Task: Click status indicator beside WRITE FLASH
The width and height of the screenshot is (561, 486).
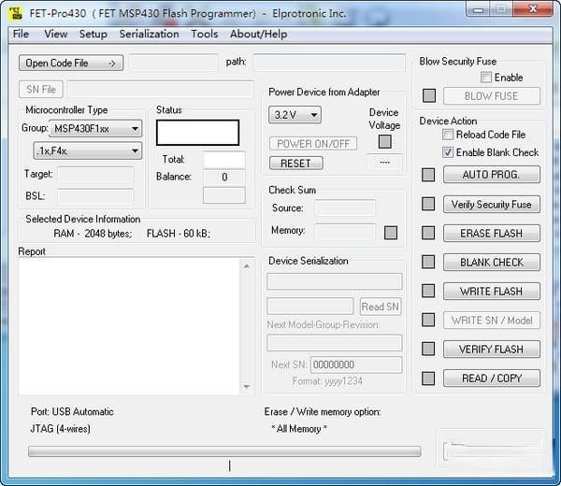Action: (x=428, y=291)
